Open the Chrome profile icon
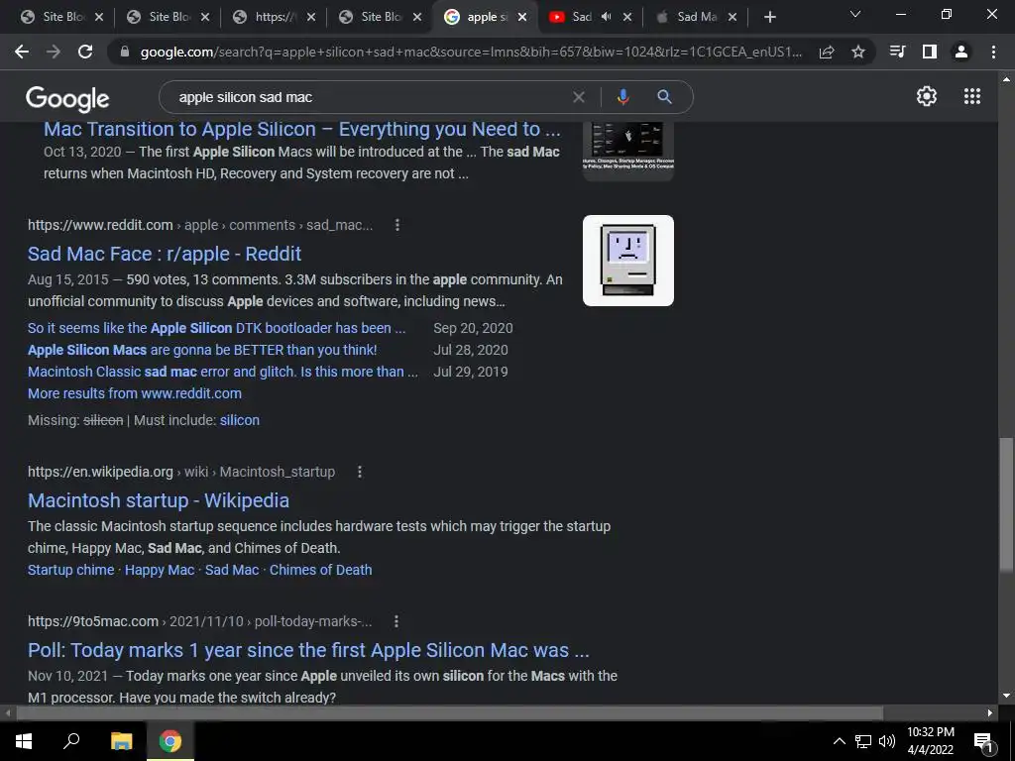The width and height of the screenshot is (1015, 761). pyautogui.click(x=961, y=52)
